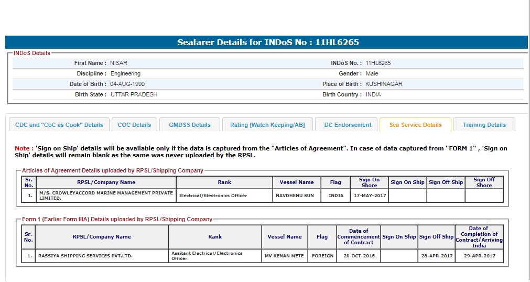Image resolution: width=530 pixels, height=282 pixels.
Task: Switch to the COC Details tab
Action: [x=134, y=125]
